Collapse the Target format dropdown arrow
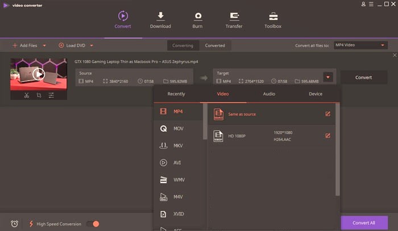The image size is (398, 231). (x=328, y=77)
